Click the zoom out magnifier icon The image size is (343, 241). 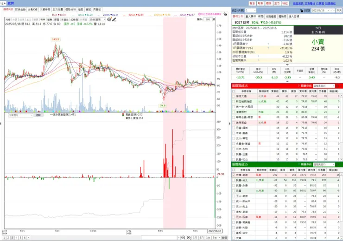click(x=183, y=238)
